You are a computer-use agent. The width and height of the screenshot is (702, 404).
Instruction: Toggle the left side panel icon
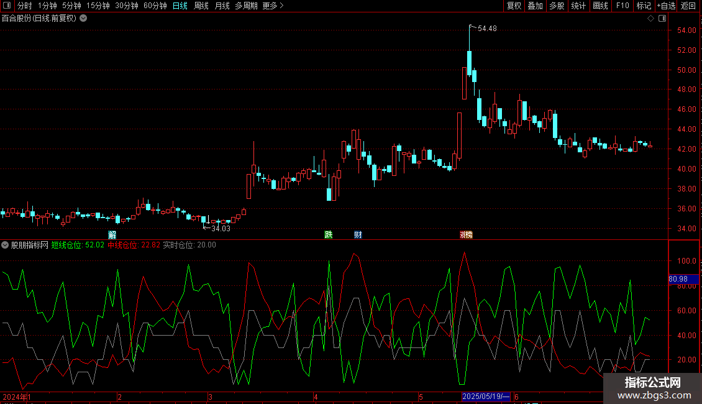7,6
